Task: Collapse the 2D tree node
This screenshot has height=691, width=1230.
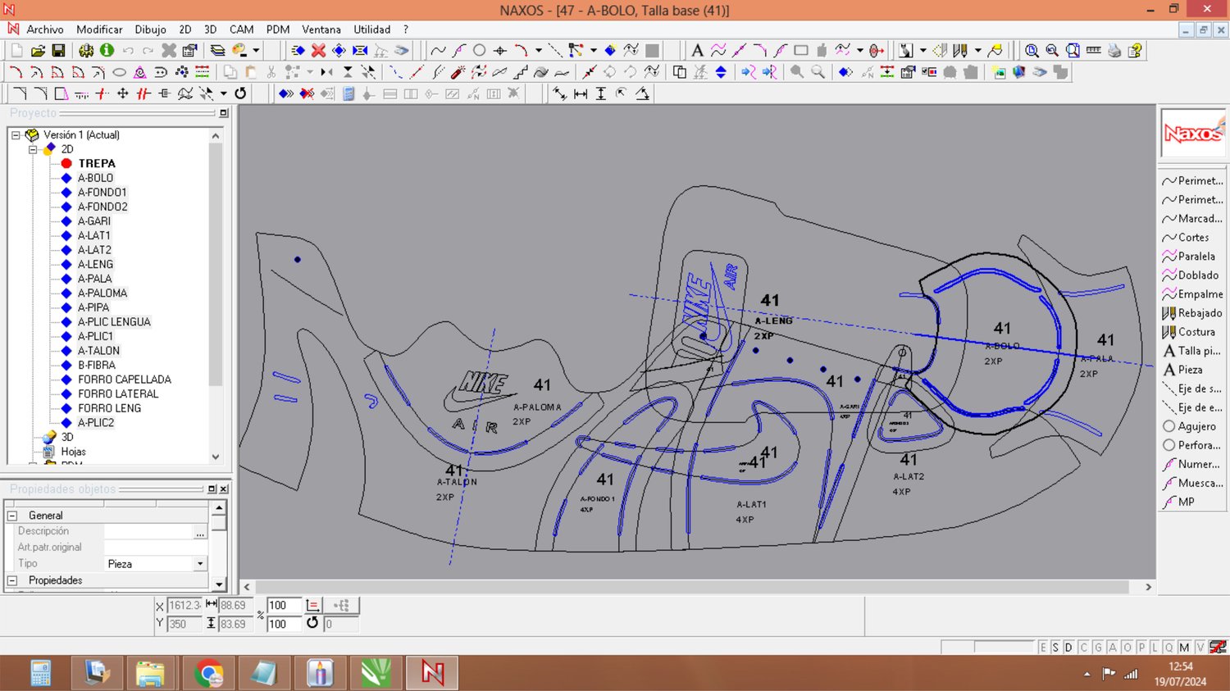Action: [34, 149]
